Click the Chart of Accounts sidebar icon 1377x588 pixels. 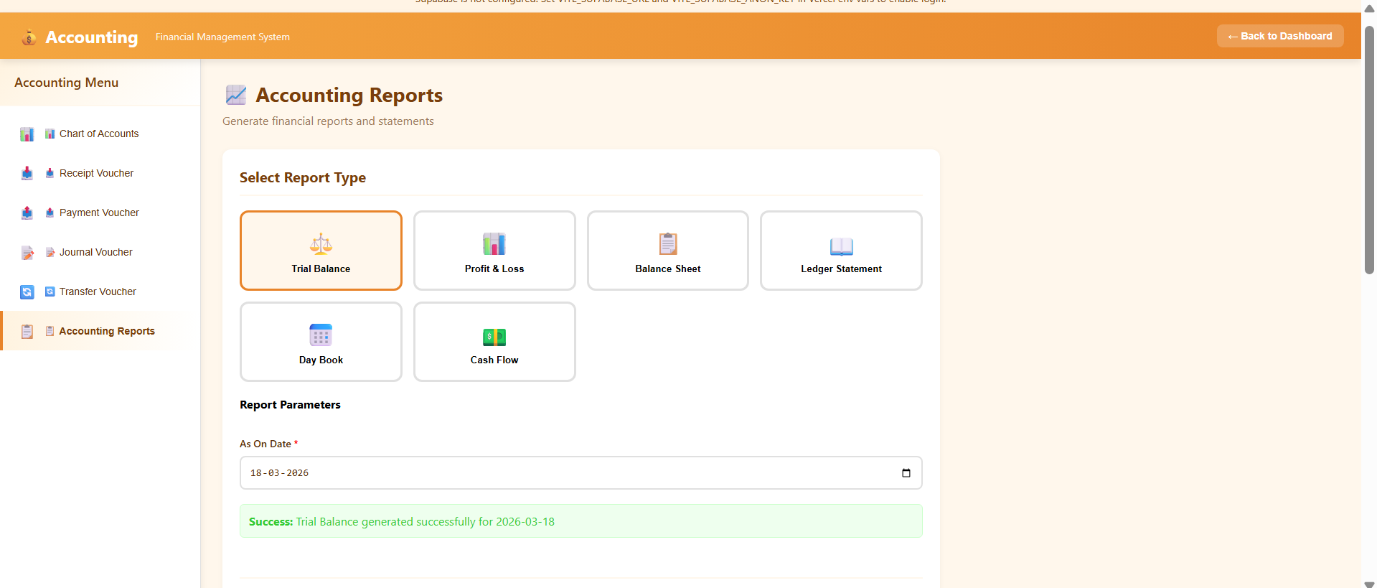[x=27, y=134]
